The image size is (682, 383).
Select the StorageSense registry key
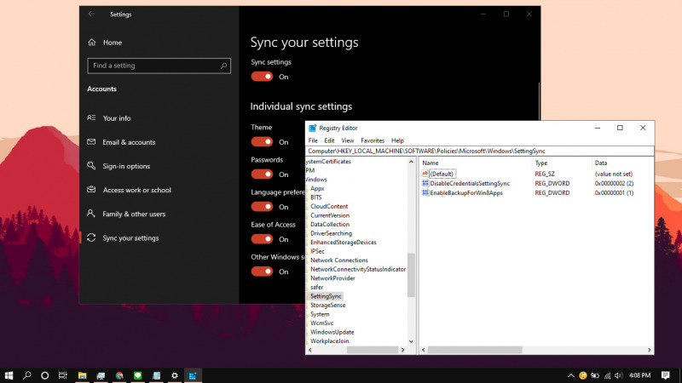328,306
